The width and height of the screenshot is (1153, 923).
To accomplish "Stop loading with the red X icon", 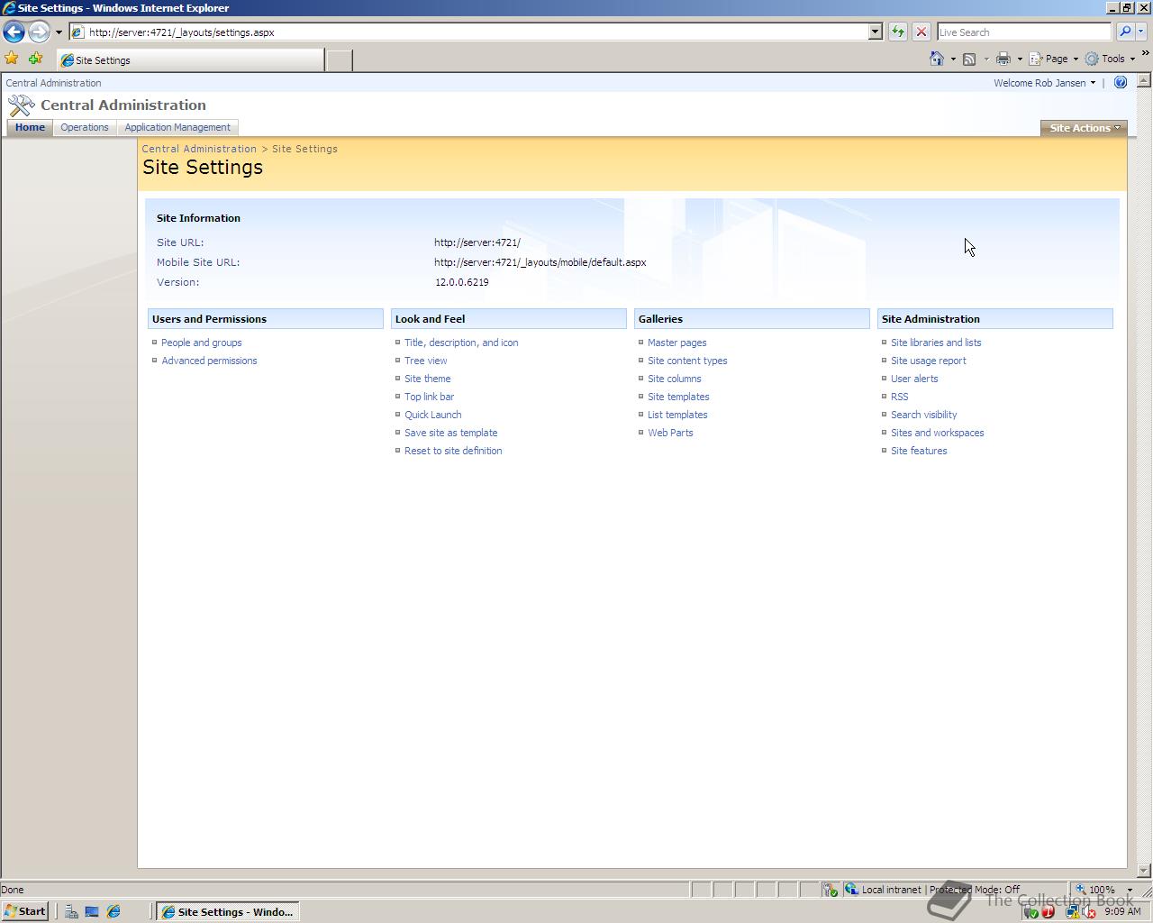I will tap(921, 32).
